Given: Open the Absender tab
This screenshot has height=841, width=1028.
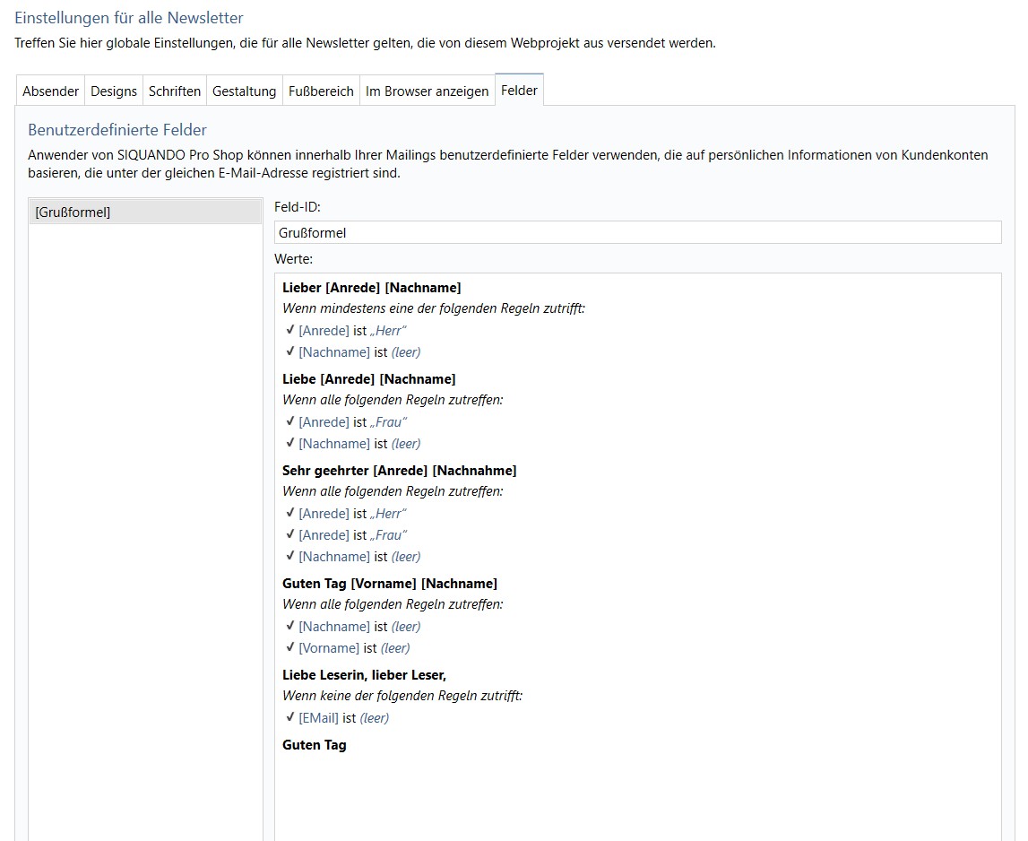Looking at the screenshot, I should [x=50, y=91].
